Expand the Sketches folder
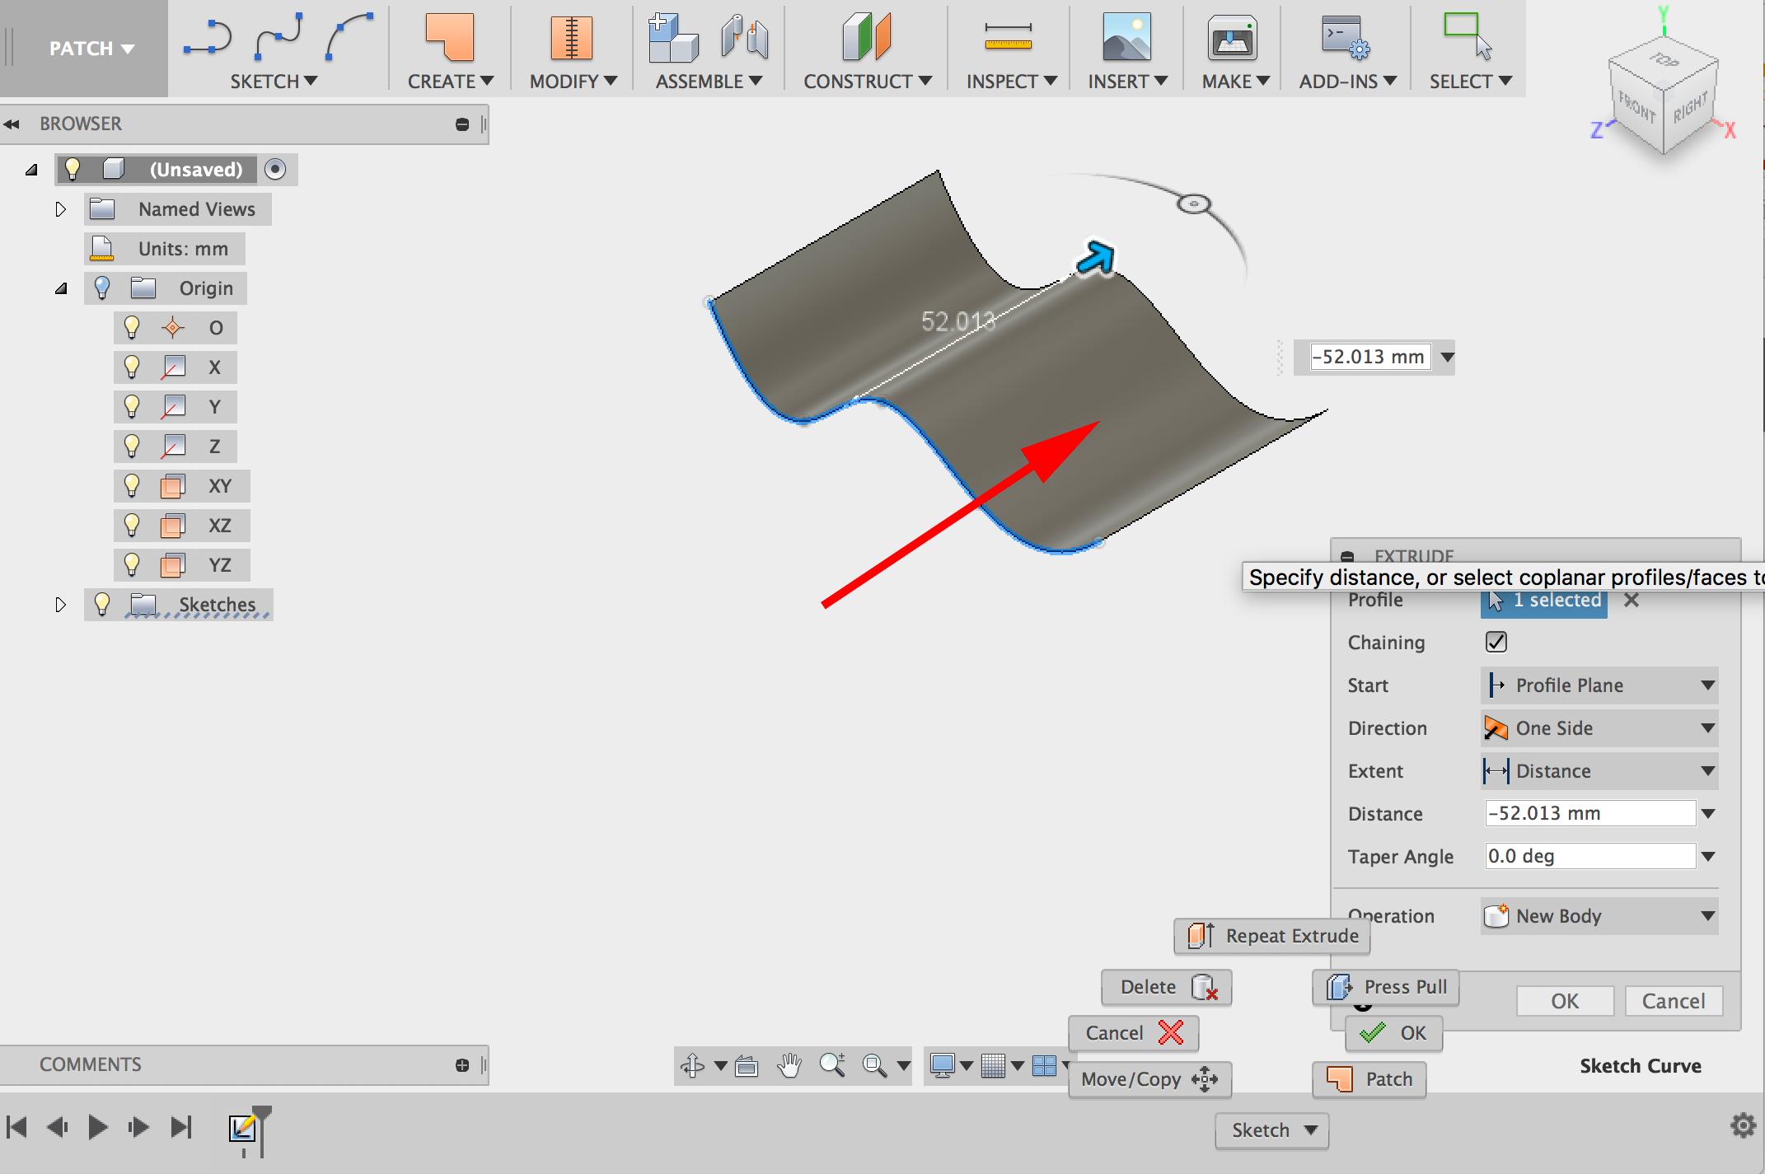 point(60,605)
